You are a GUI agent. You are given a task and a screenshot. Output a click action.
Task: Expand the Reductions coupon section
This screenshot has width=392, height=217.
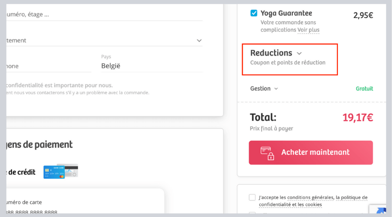[271, 53]
